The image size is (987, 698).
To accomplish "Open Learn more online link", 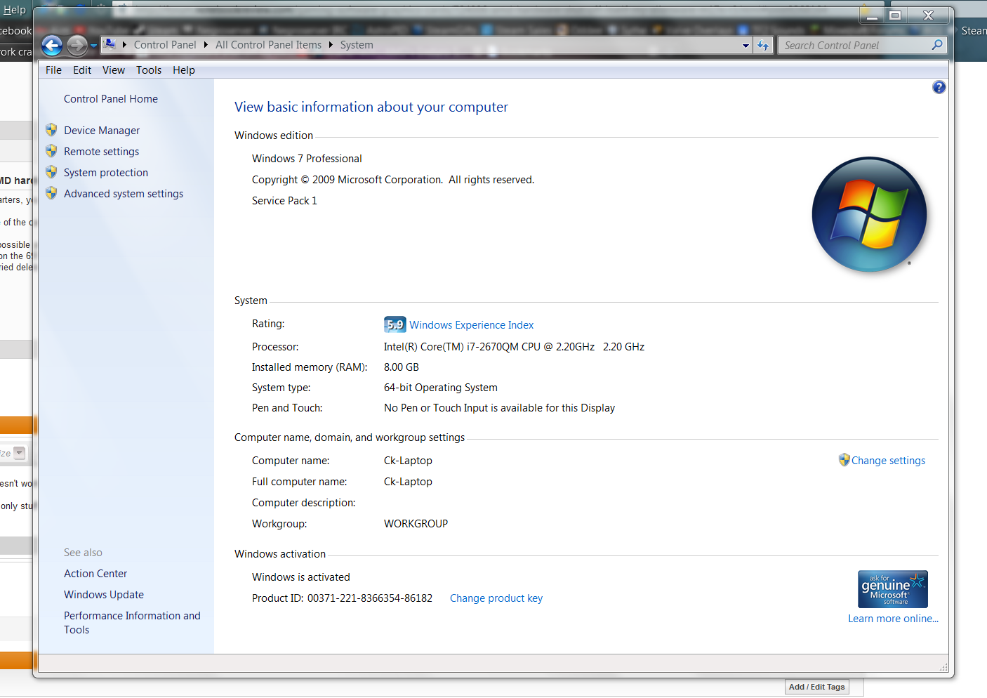I will [893, 619].
